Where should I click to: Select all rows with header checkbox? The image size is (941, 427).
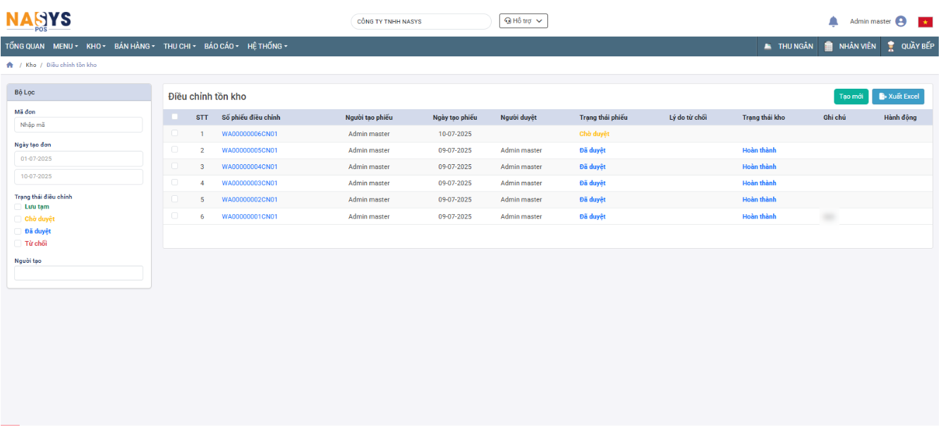tap(175, 117)
